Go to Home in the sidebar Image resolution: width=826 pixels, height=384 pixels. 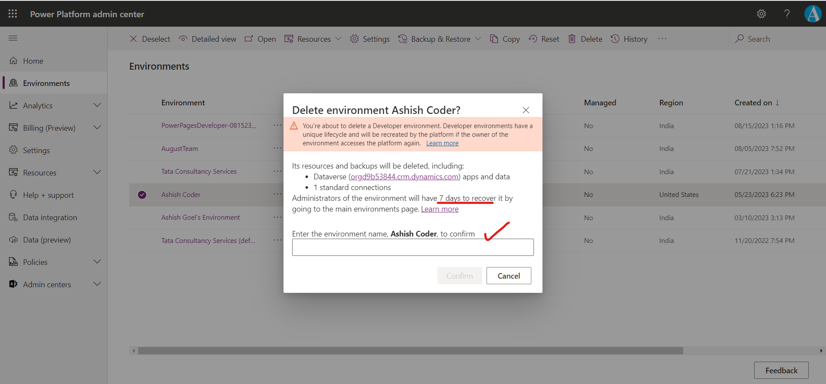tap(33, 61)
